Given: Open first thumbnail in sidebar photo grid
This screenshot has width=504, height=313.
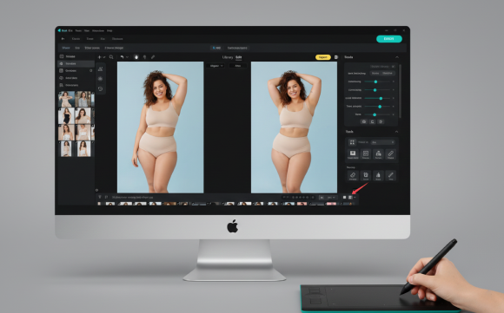Looking at the screenshot, I should (x=67, y=99).
